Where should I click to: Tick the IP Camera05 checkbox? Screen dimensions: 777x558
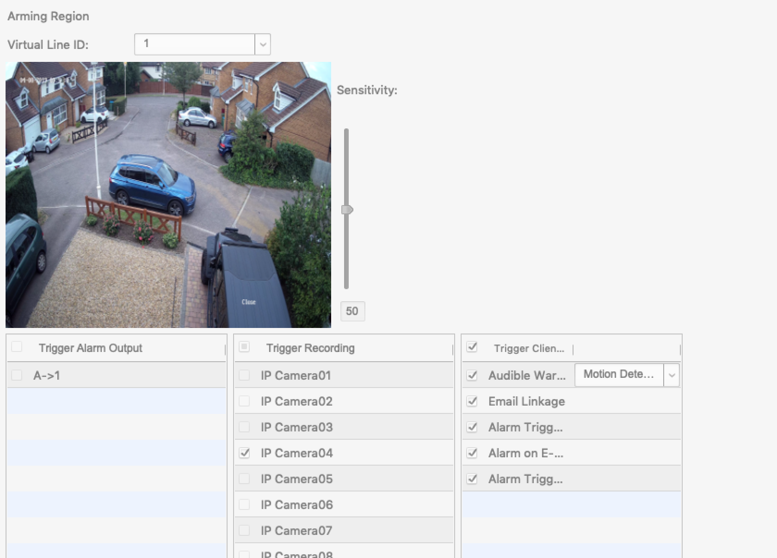pyautogui.click(x=244, y=479)
